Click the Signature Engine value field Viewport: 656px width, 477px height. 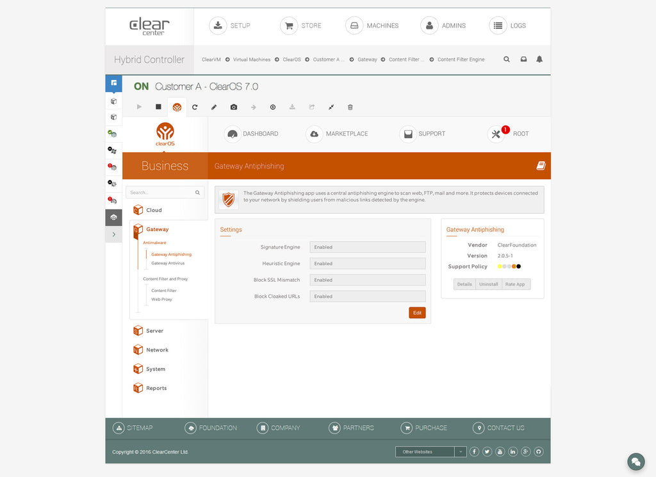368,247
